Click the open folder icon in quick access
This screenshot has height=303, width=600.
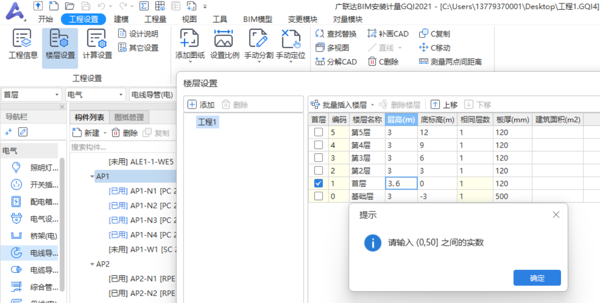[70, 6]
